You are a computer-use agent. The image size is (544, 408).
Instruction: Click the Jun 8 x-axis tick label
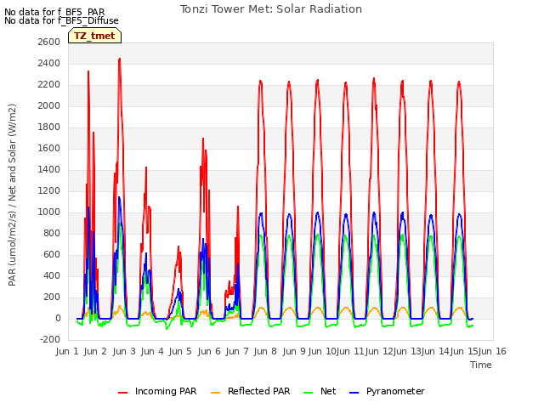coord(265,351)
